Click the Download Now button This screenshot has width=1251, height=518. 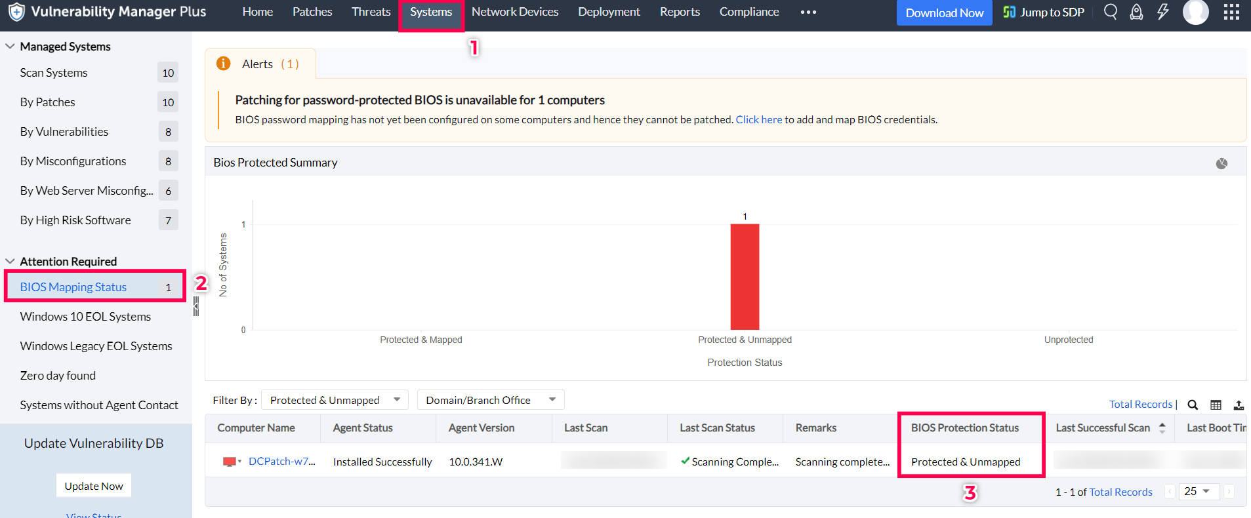[x=944, y=12]
